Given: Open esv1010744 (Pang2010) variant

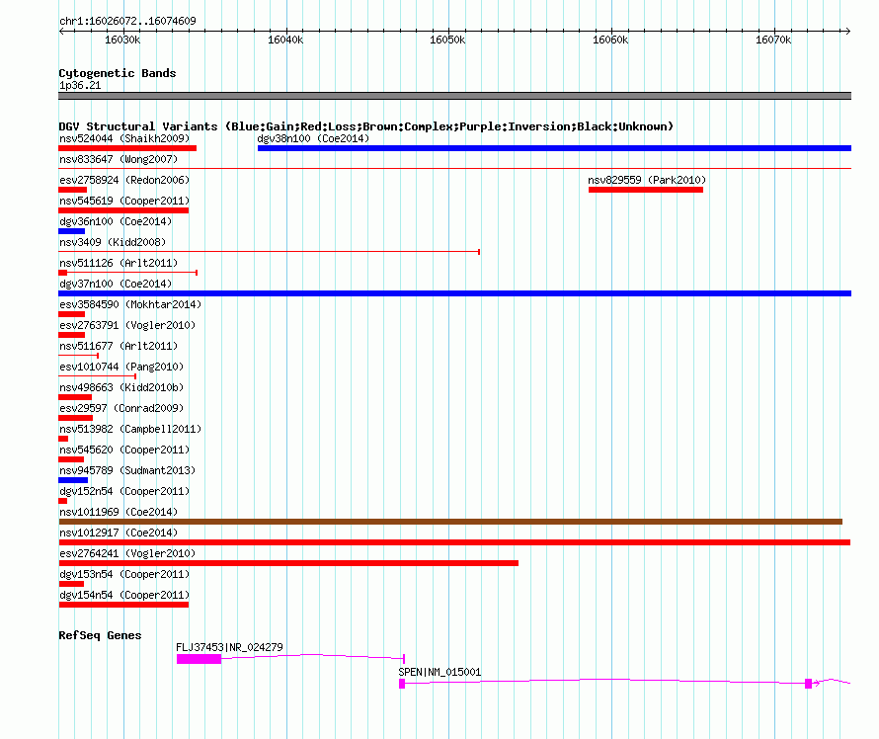Looking at the screenshot, I should coord(121,367).
